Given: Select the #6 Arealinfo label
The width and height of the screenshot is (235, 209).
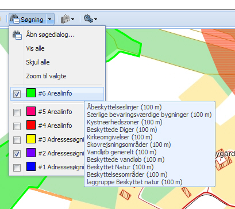Looking at the screenshot, I should (55, 93).
